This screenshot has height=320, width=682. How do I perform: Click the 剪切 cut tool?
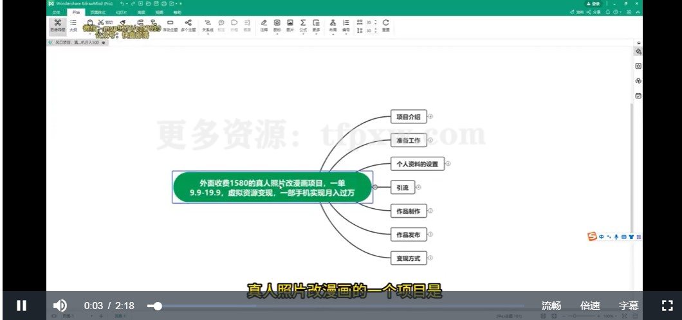point(106,22)
